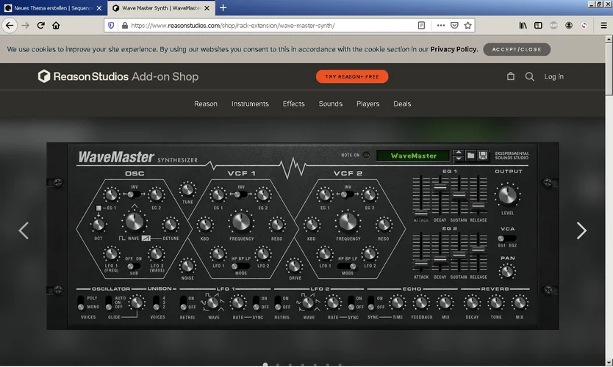Open site search magnifier icon
The image size is (613, 367).
530,76
